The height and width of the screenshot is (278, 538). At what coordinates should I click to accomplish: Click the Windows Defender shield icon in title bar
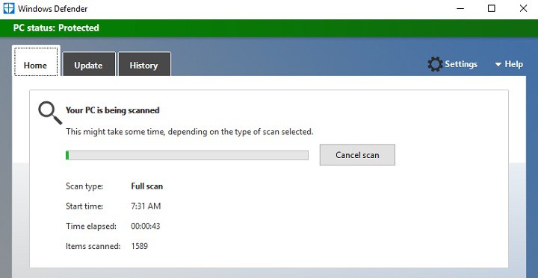(8, 8)
